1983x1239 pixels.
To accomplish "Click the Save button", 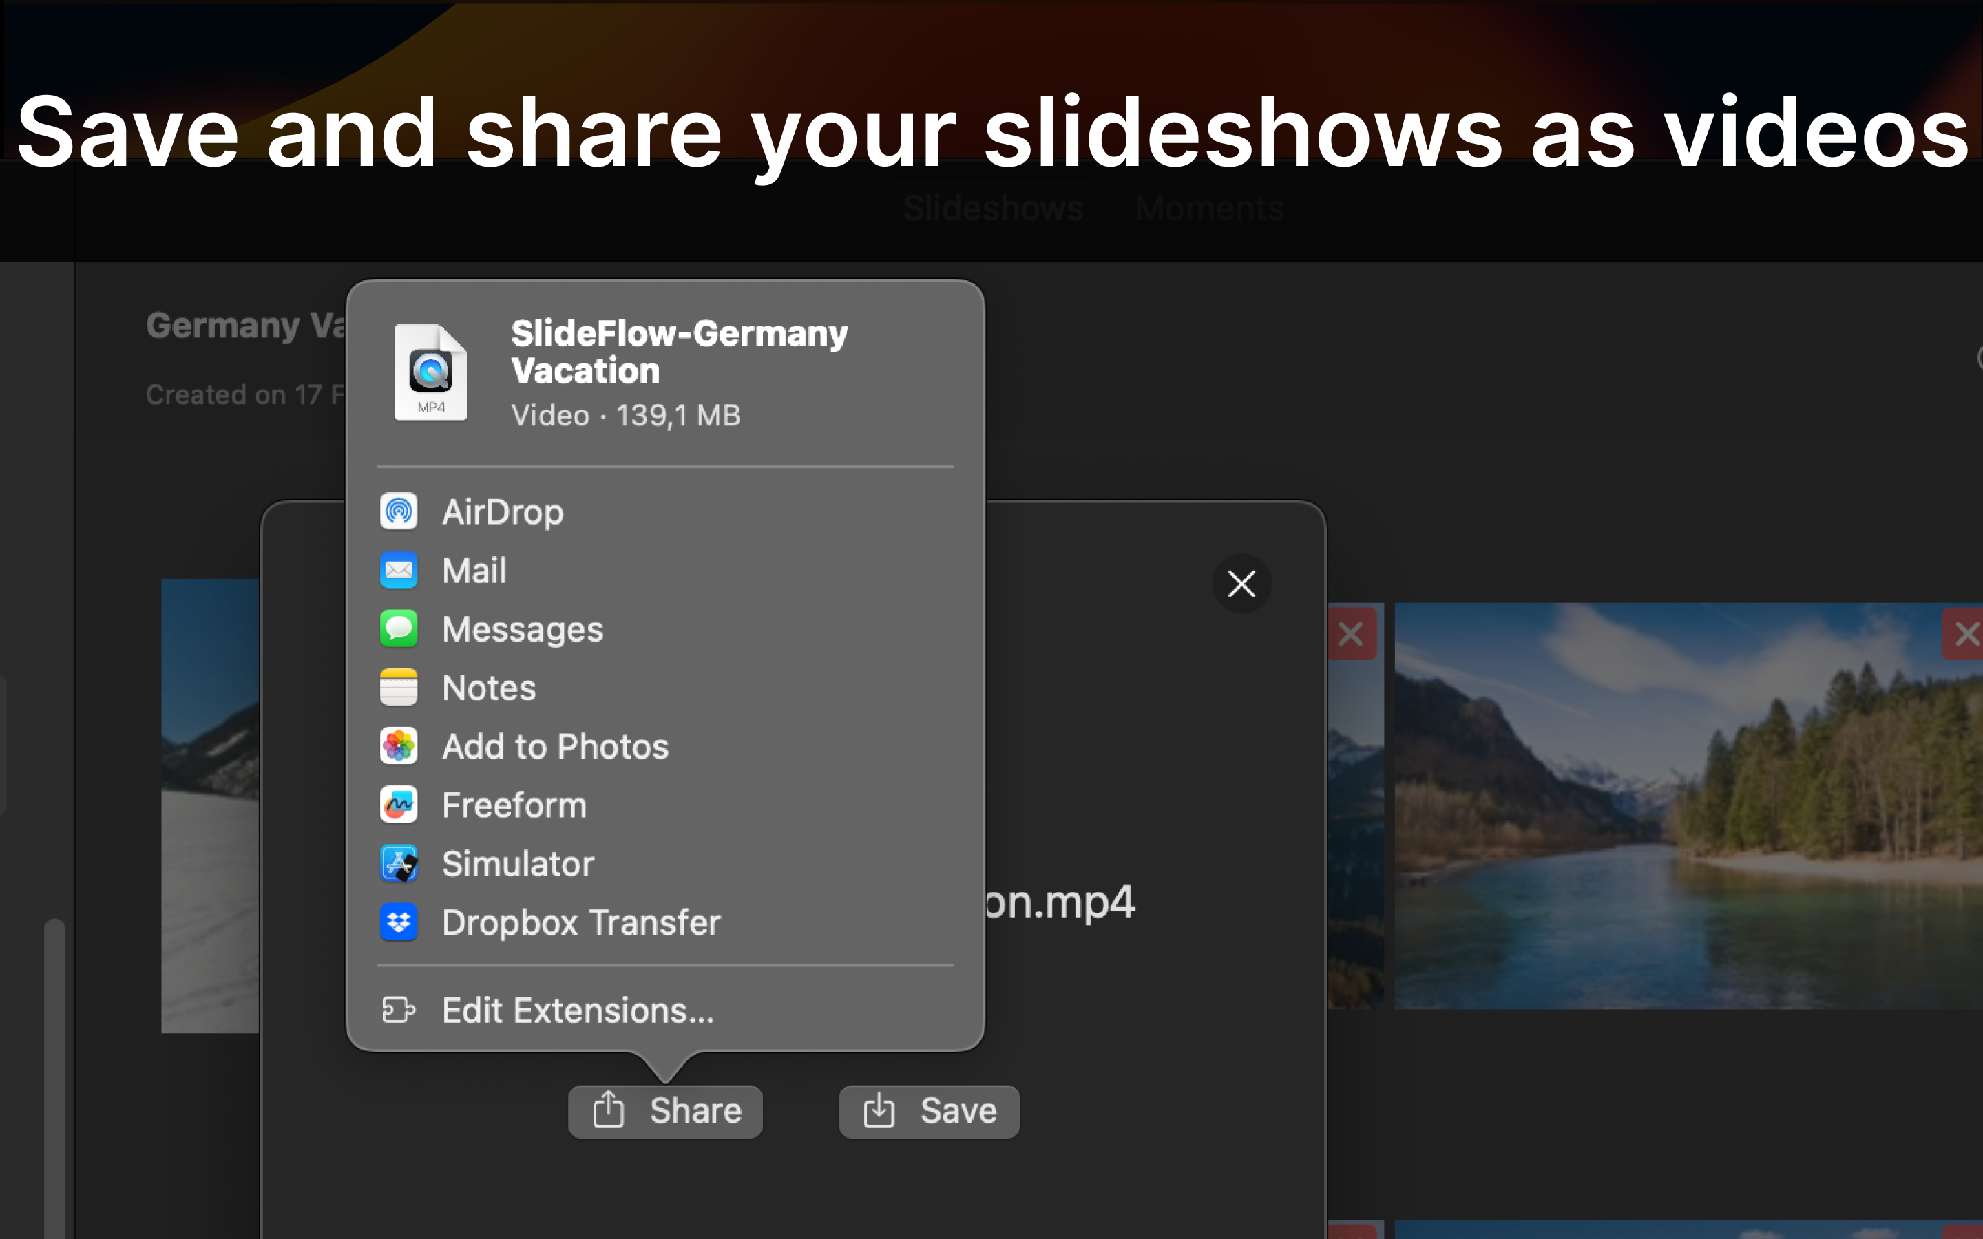I will click(928, 1111).
